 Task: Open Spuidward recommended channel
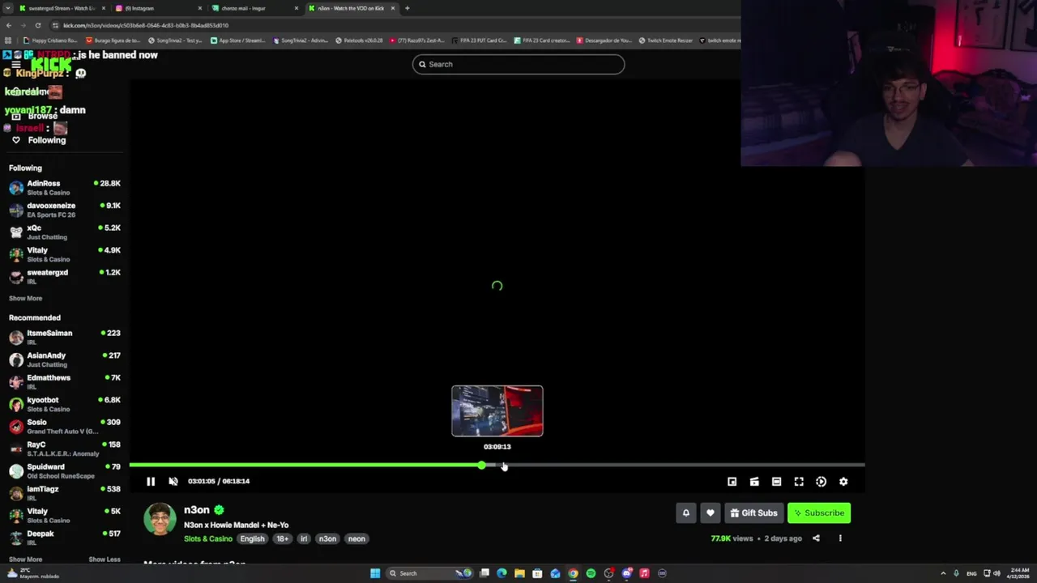tap(64, 471)
